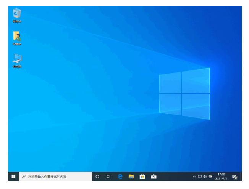249x189 pixels.
Task: Toggle input language indicator 英
Action: coord(210,176)
